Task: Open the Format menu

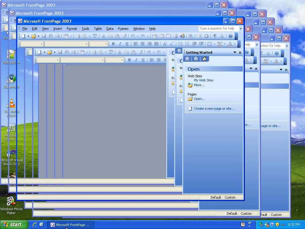Action: pyautogui.click(x=72, y=29)
